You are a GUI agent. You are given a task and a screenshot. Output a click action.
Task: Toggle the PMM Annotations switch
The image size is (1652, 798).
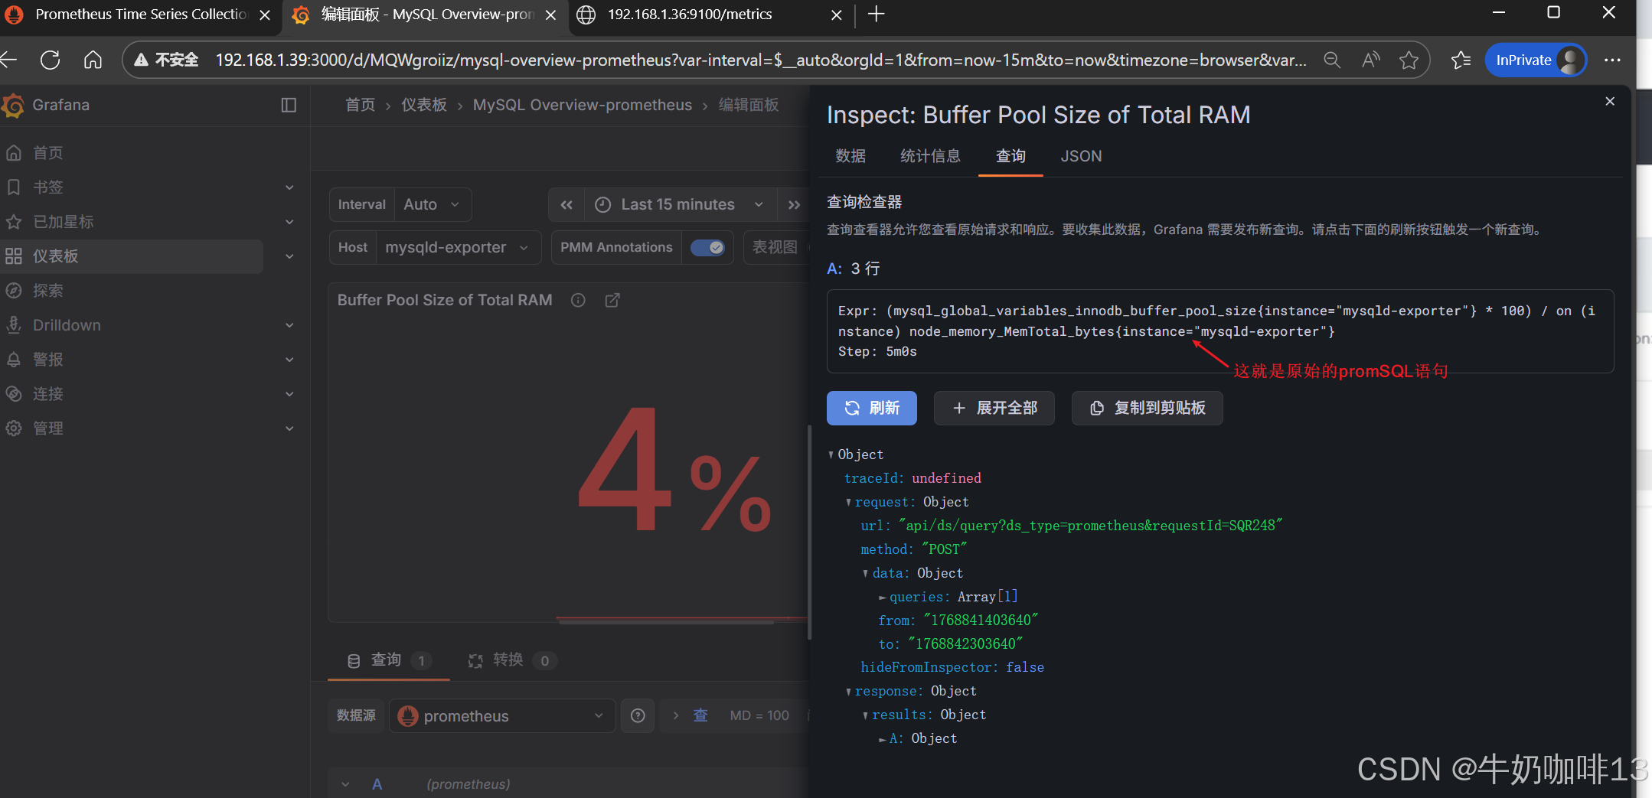[x=707, y=247]
